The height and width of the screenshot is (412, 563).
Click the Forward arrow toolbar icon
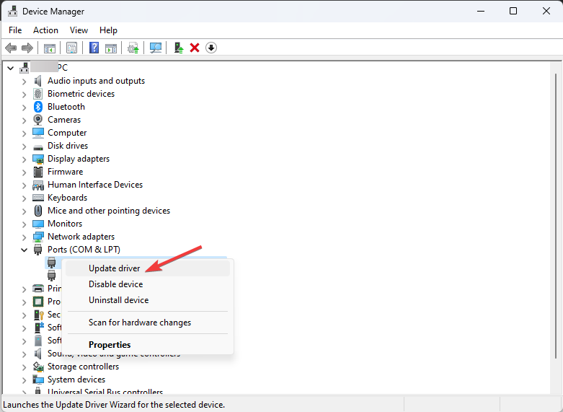27,48
